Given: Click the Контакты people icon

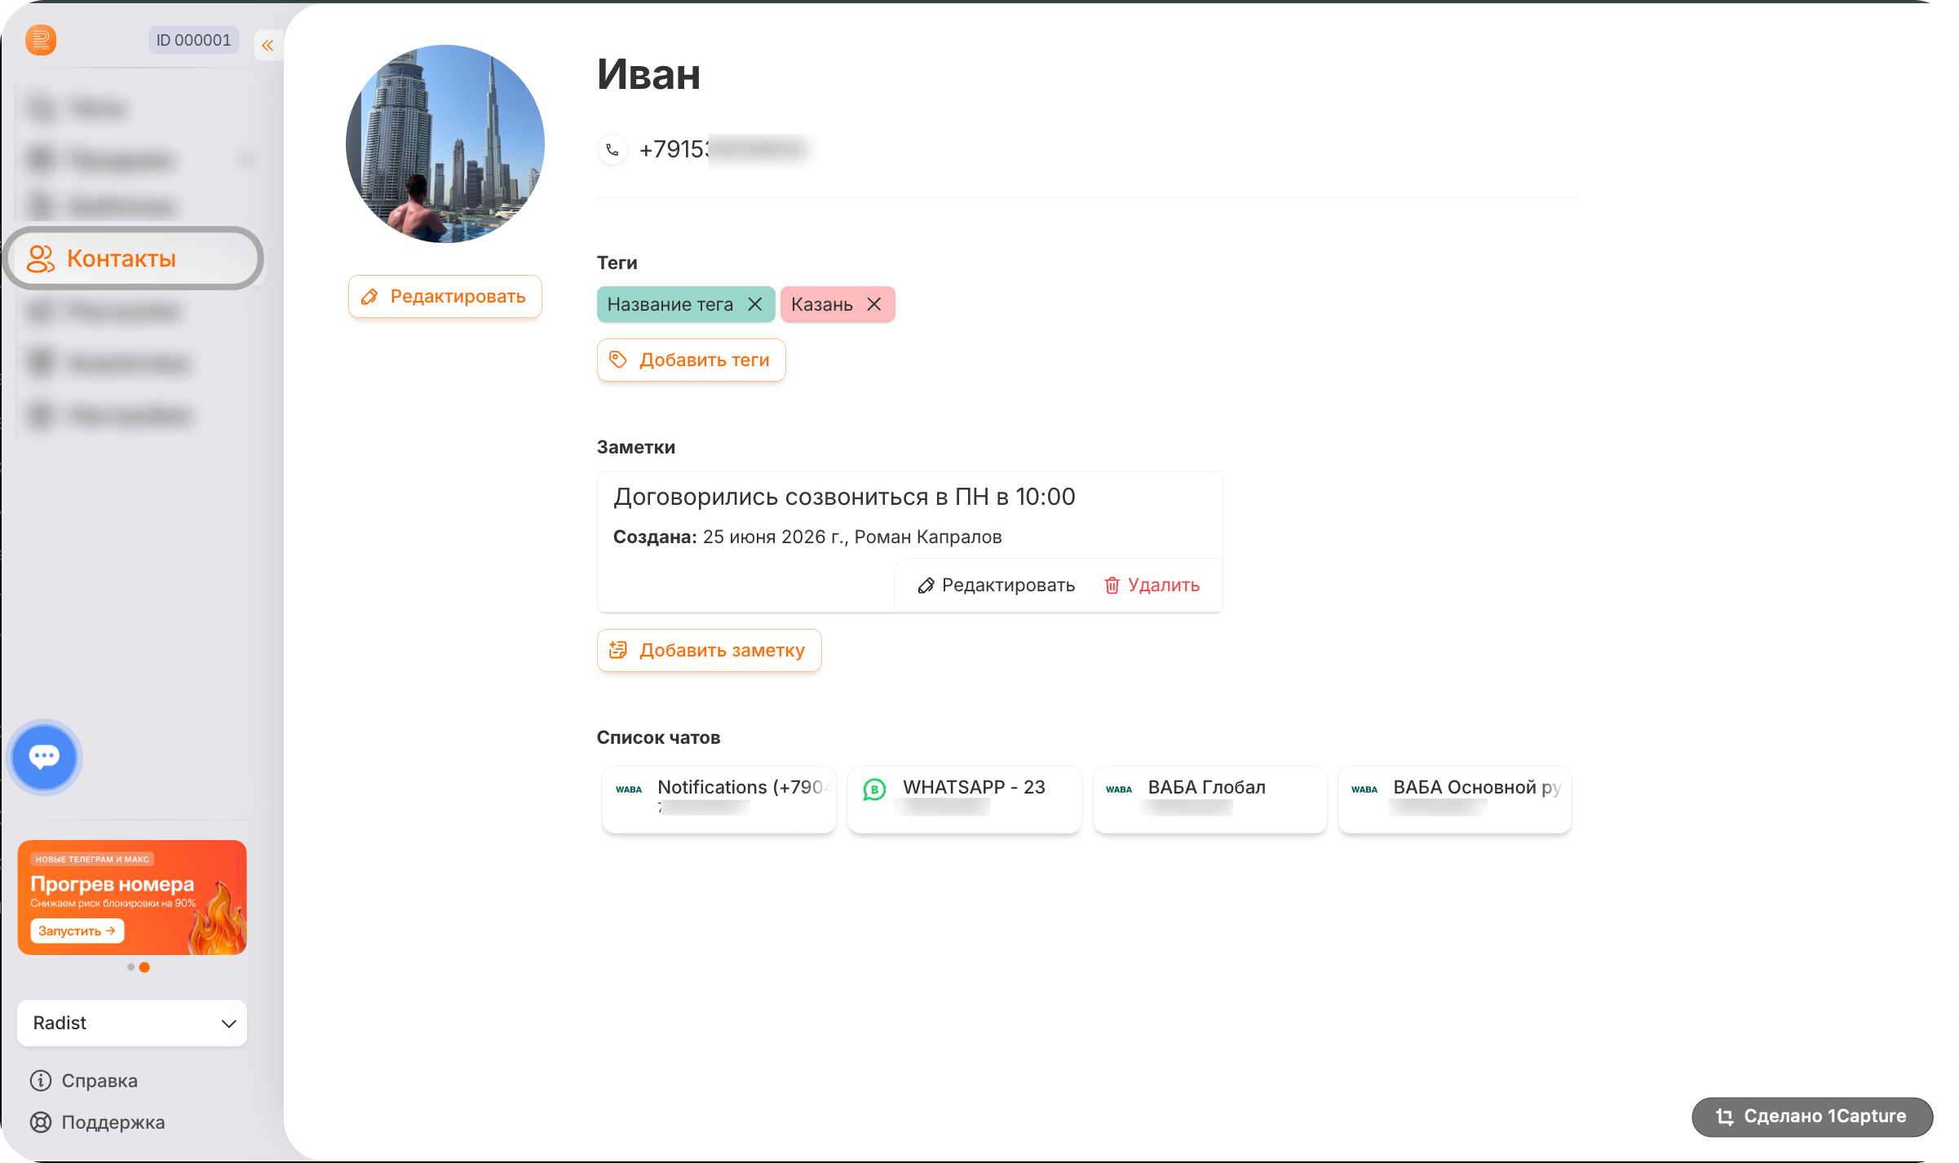Looking at the screenshot, I should tap(41, 259).
